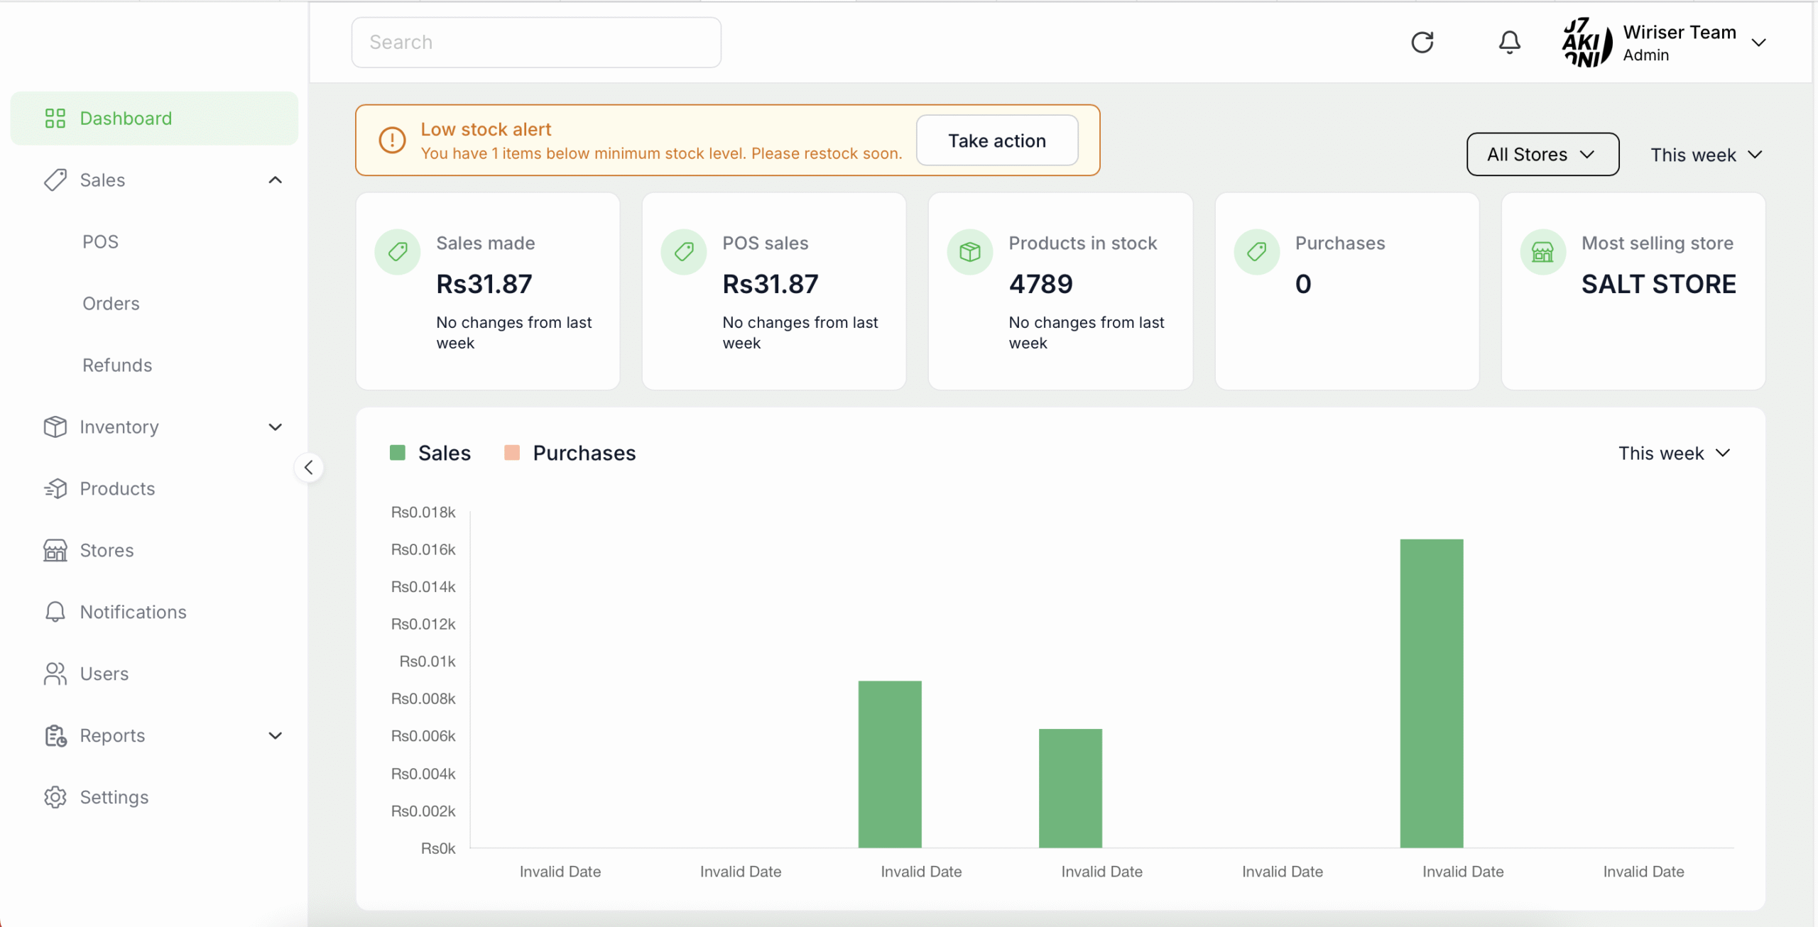The width and height of the screenshot is (1818, 927).
Task: Click the Most selling store icon
Action: (1542, 252)
